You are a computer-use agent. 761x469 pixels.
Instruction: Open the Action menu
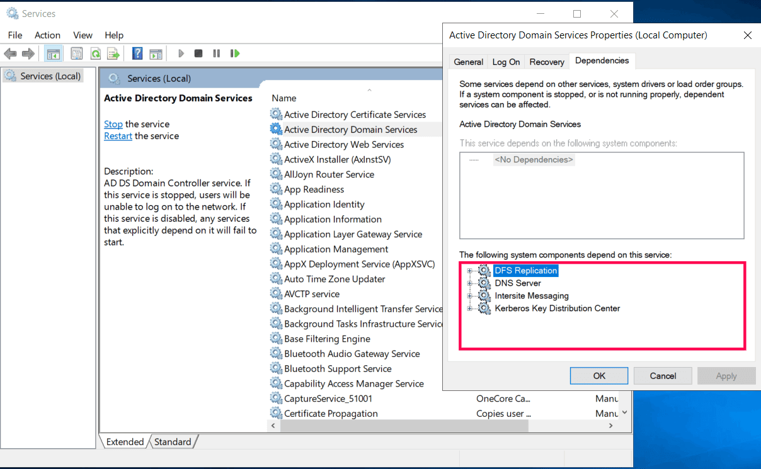click(x=47, y=35)
